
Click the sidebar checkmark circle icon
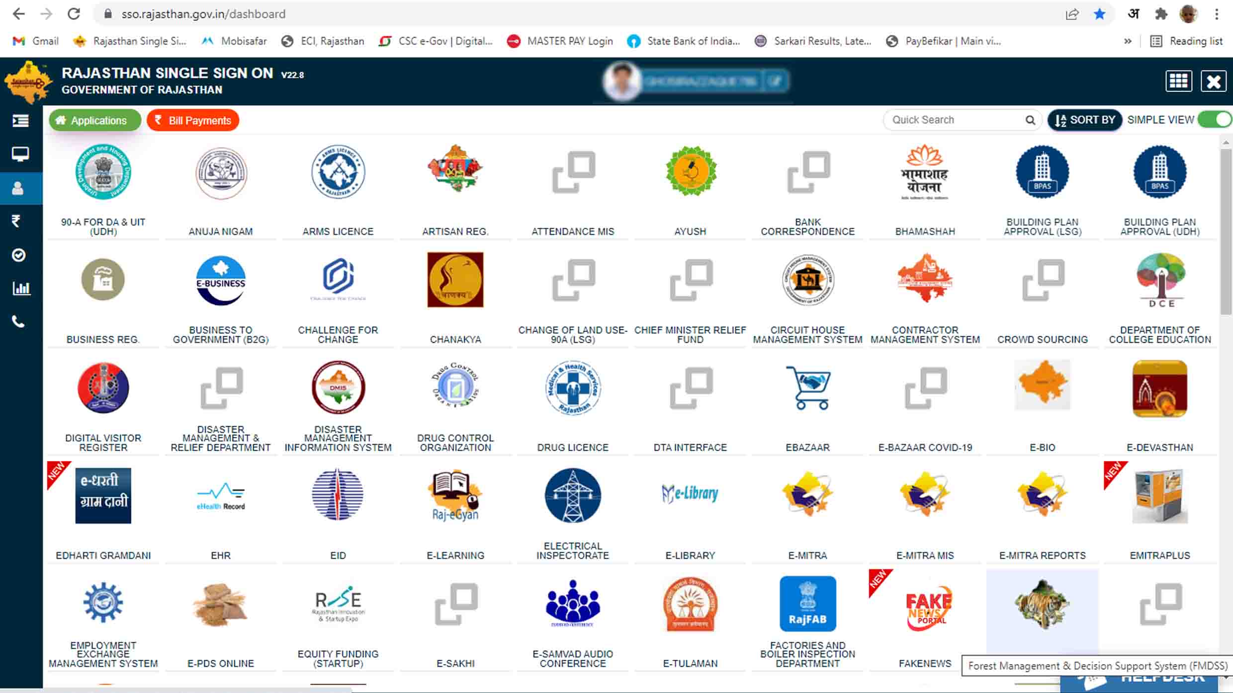(18, 255)
